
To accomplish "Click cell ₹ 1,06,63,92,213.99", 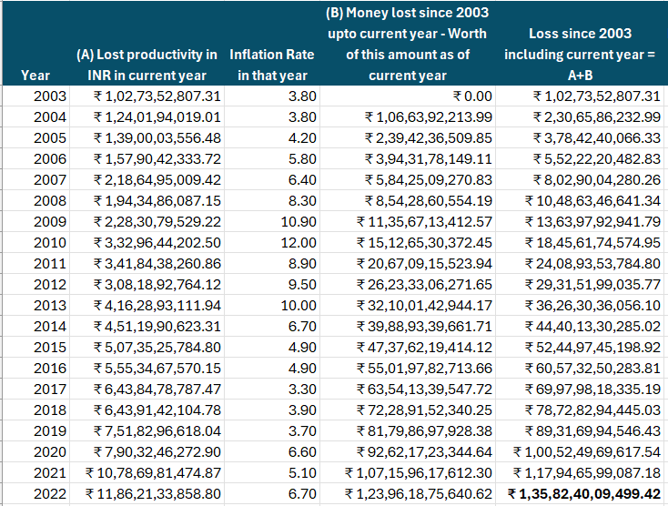I will [408, 117].
